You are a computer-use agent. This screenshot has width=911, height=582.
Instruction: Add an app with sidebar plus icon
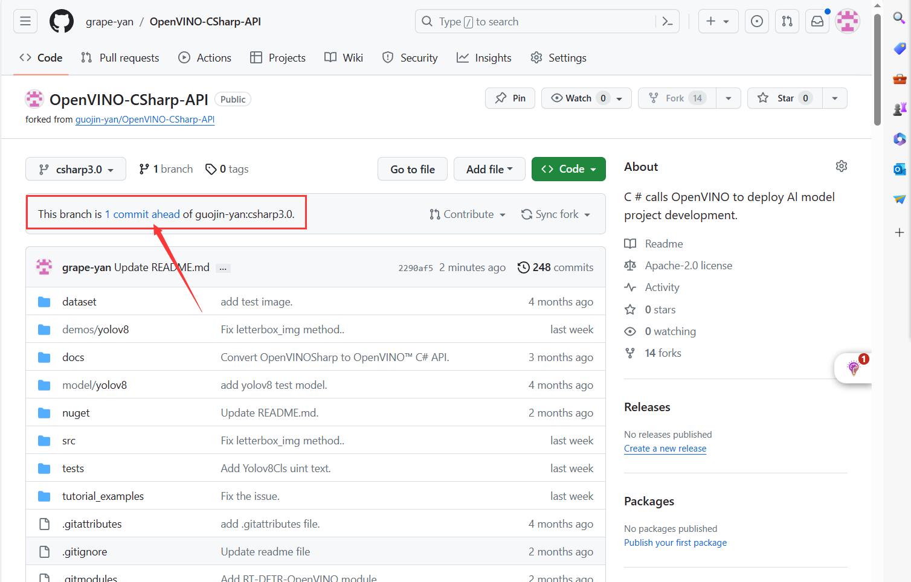pos(900,232)
